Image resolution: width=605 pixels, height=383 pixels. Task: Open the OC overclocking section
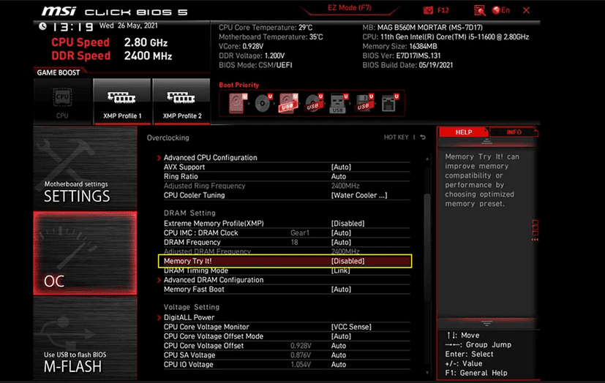coord(85,253)
